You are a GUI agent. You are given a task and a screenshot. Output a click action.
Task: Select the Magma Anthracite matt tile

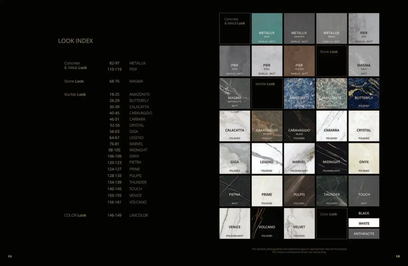pos(234,93)
